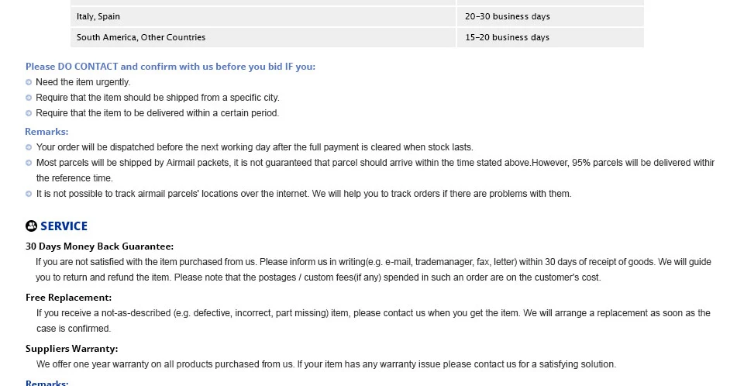Click bullet beside 'delivered within a certain period'

coord(29,113)
